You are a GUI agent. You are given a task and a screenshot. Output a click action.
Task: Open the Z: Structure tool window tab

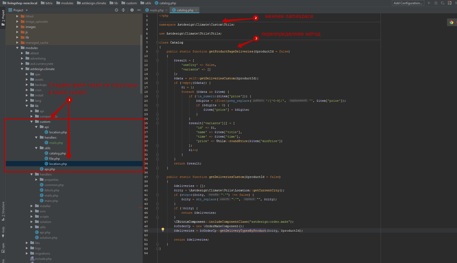click(x=3, y=211)
